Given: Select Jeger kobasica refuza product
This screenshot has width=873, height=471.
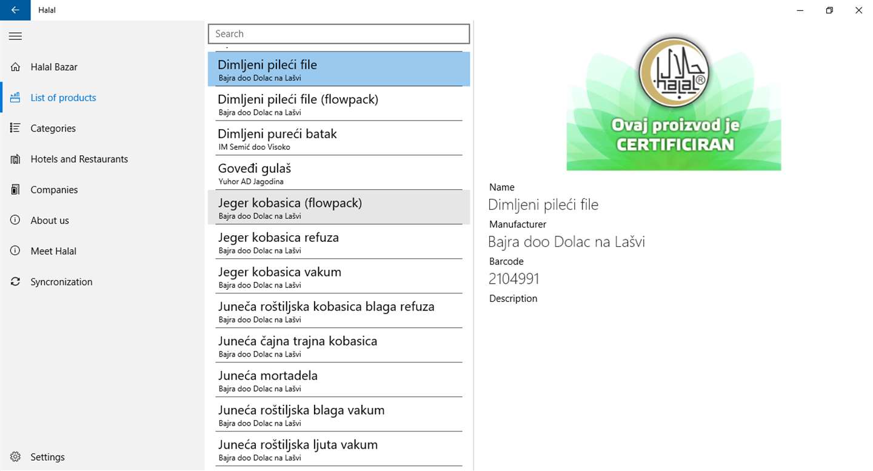Looking at the screenshot, I should (x=339, y=242).
